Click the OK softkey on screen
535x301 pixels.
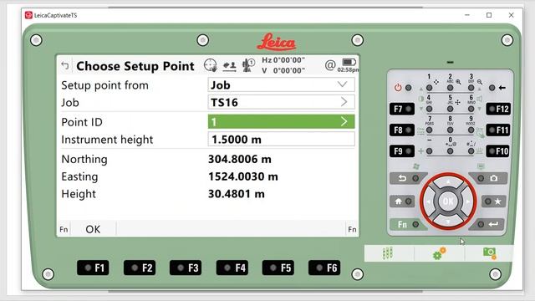93,229
